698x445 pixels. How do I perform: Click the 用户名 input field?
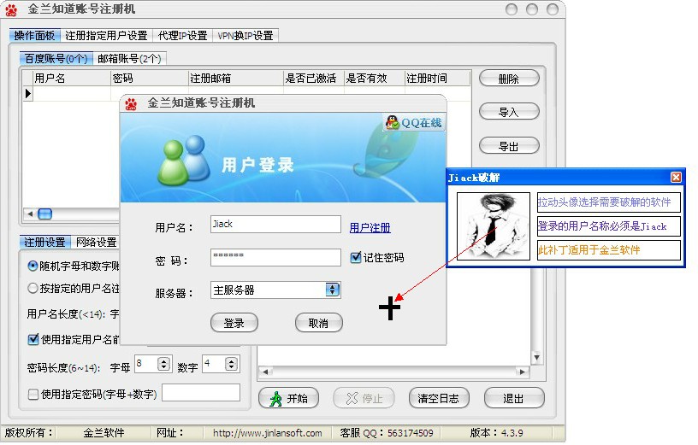pyautogui.click(x=275, y=225)
